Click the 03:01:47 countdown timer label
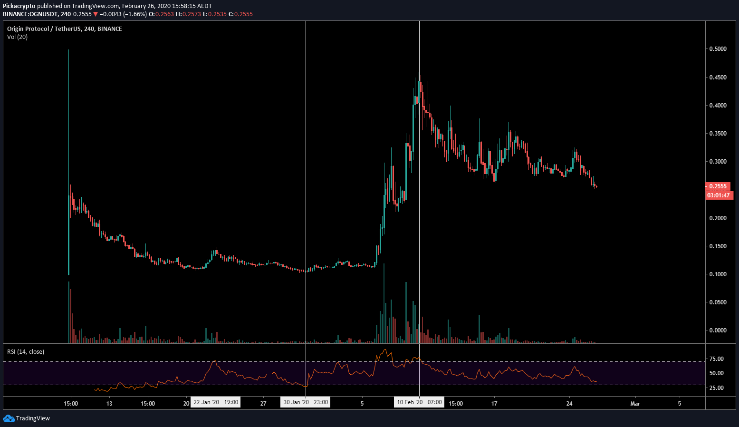Viewport: 739px width, 427px height. pyautogui.click(x=719, y=195)
